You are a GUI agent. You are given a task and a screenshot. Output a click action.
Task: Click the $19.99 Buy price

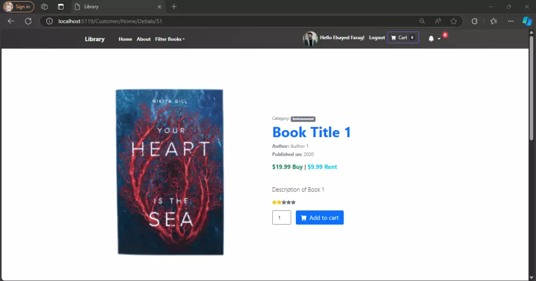click(x=287, y=167)
